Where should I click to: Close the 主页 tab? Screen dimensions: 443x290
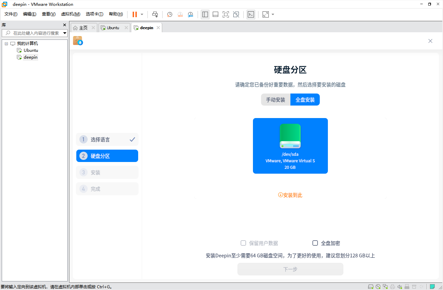pos(93,28)
